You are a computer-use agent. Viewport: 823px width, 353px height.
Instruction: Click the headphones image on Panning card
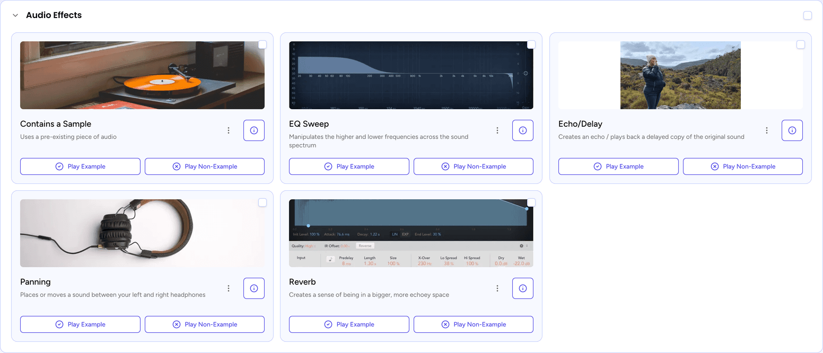pyautogui.click(x=142, y=233)
